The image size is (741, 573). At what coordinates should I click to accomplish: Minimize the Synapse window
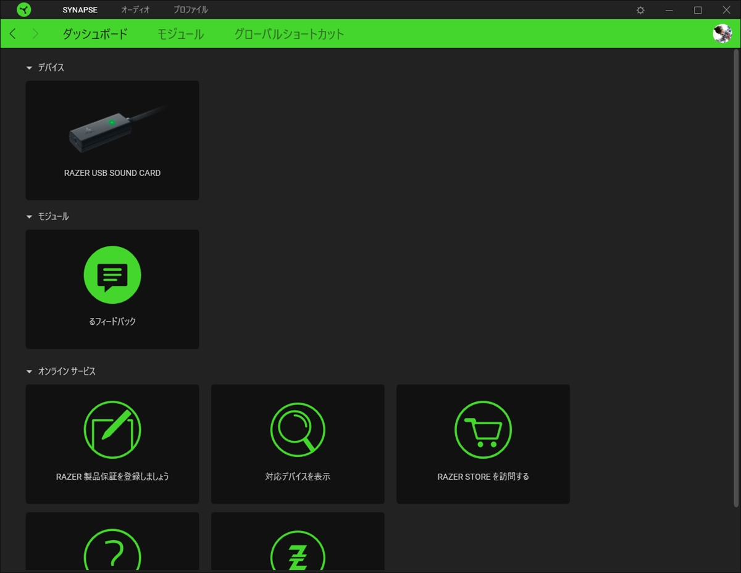[x=669, y=10]
